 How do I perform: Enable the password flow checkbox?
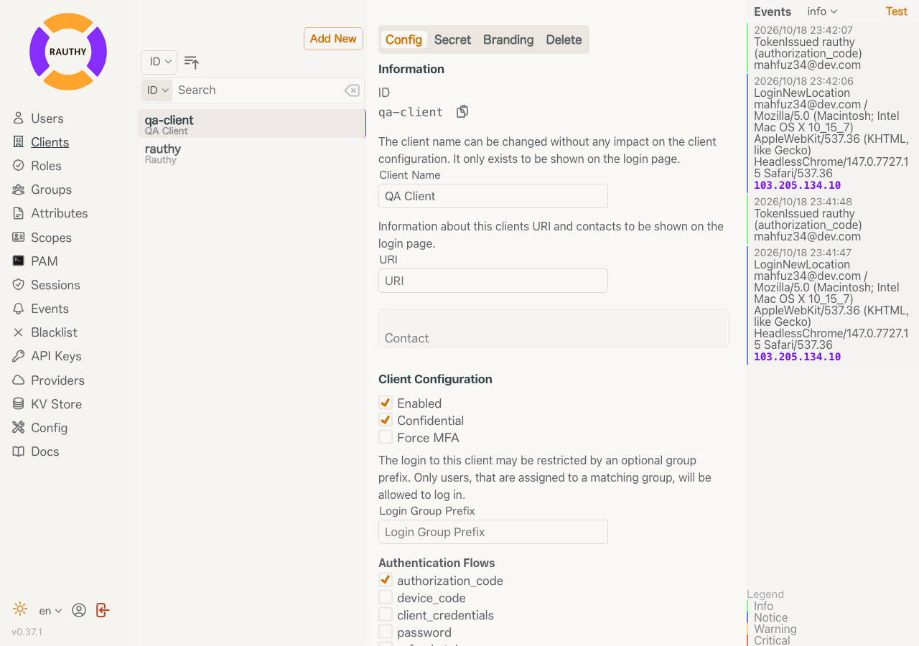(386, 632)
